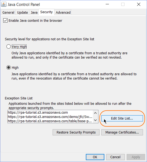Open the Advanced tab
The width and height of the screenshot is (147, 162).
(x=63, y=13)
